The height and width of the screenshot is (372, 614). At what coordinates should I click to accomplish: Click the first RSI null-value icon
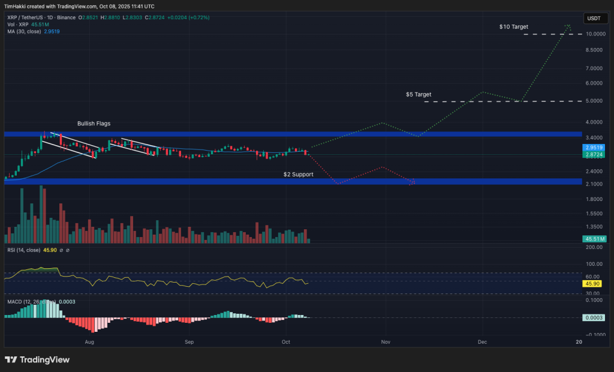point(61,250)
